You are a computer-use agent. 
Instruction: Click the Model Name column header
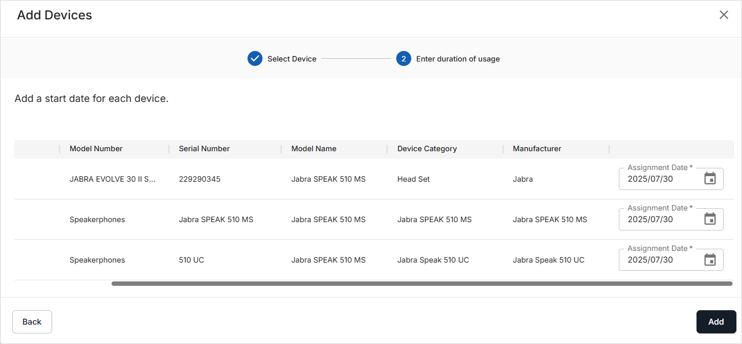[x=314, y=148]
